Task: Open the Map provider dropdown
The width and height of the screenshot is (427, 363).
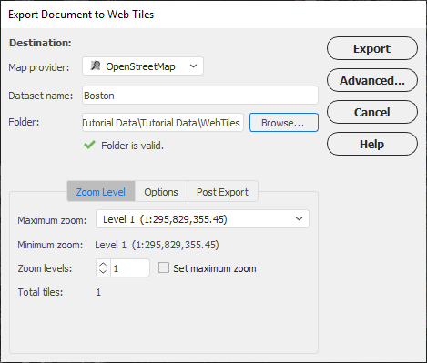Action: tap(143, 66)
